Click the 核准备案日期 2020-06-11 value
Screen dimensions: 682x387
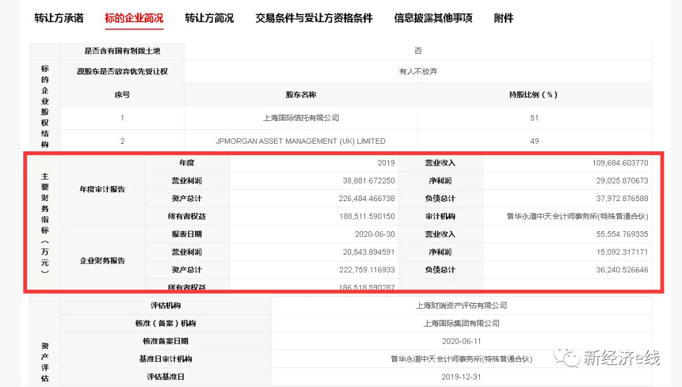(462, 341)
